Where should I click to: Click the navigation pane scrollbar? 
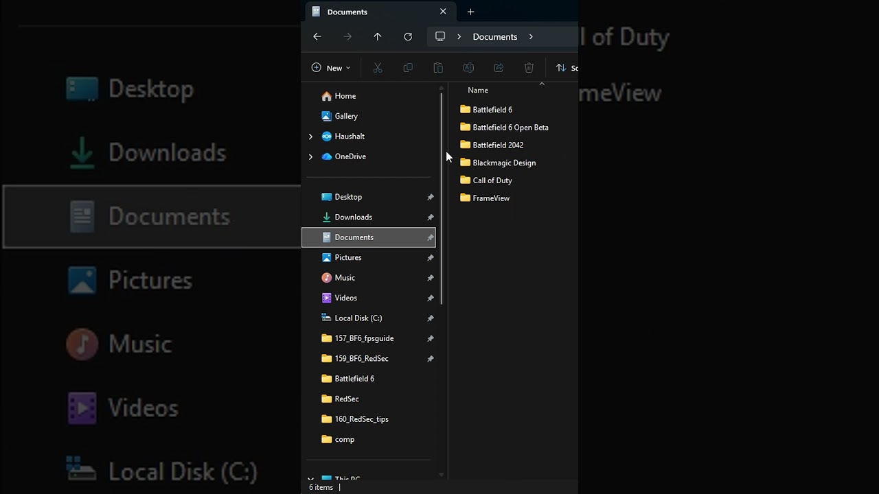(x=442, y=199)
